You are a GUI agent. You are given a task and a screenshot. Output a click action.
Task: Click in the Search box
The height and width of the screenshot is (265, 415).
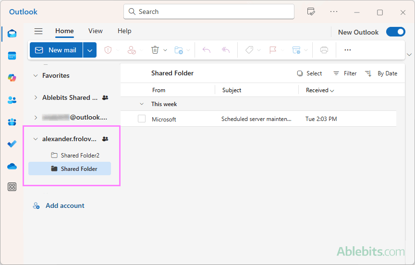(209, 12)
